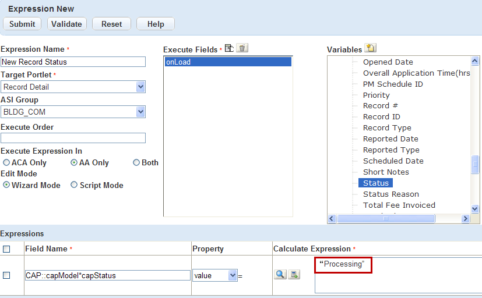Screen dimensions: 482x298
Task: Select Record Type in the Variables list
Action: tap(387, 128)
